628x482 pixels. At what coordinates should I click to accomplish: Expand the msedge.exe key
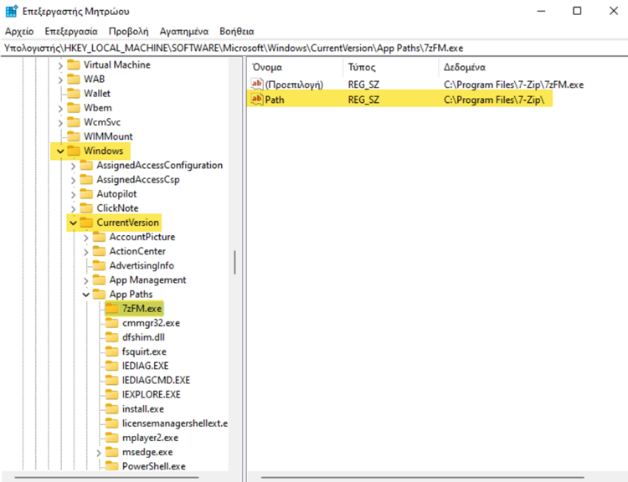[99, 453]
